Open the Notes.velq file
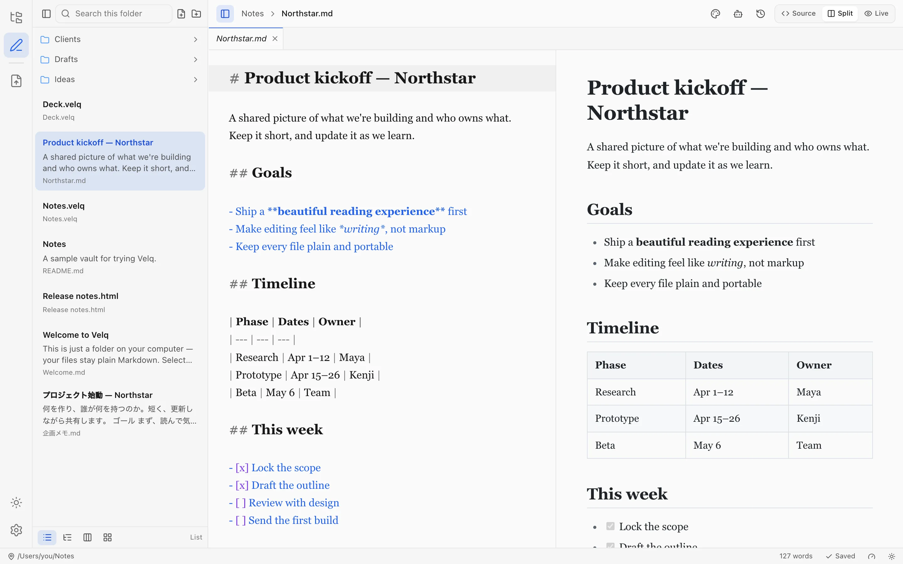 pos(120,212)
